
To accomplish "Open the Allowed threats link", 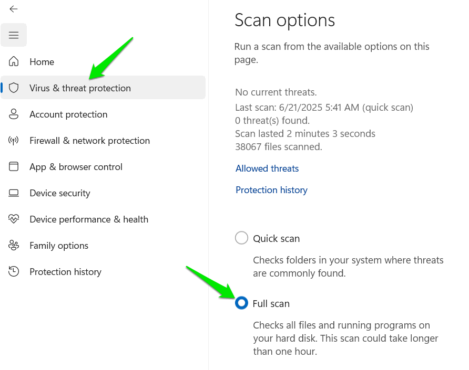I will click(x=267, y=168).
